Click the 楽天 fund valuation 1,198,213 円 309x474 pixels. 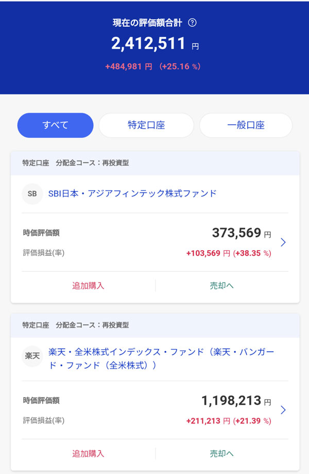[236, 401]
